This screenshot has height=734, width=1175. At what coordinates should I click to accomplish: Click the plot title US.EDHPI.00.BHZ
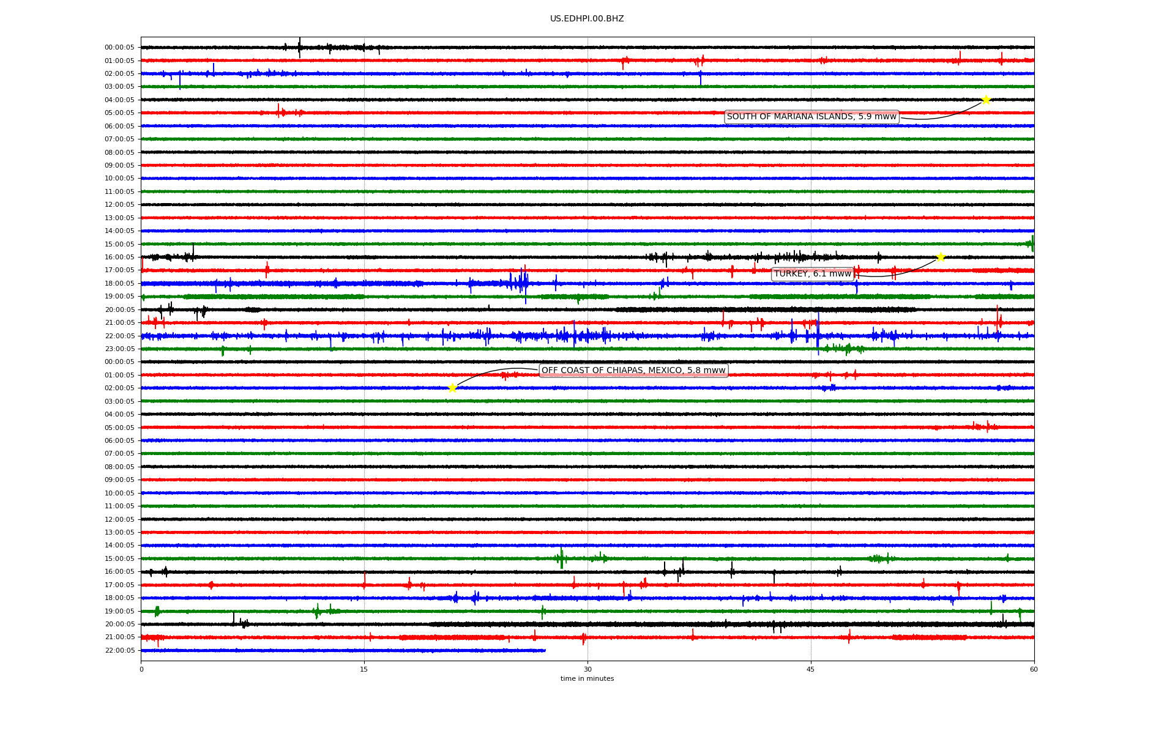(587, 19)
